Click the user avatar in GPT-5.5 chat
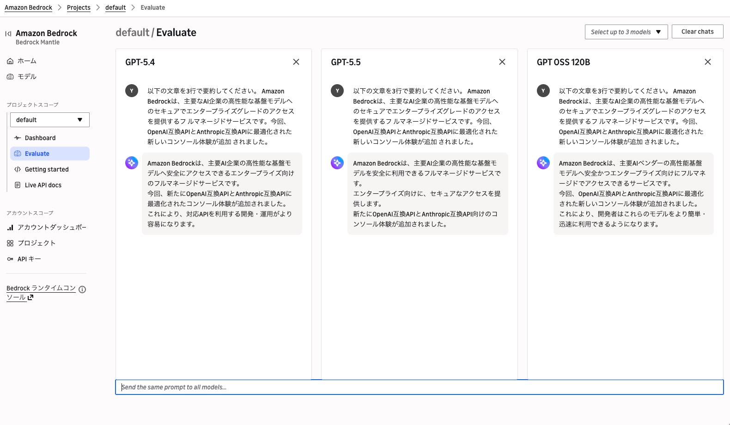 (337, 91)
